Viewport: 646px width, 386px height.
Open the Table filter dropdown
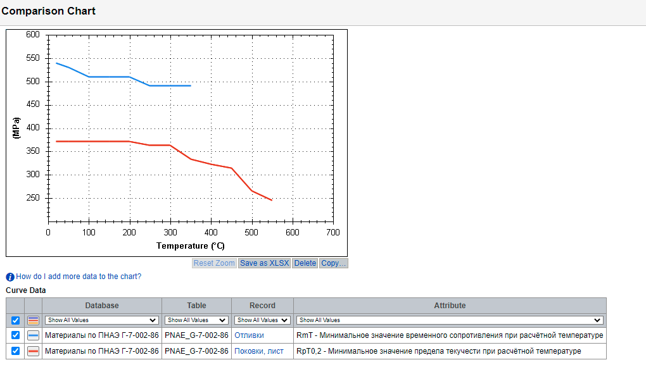(196, 320)
